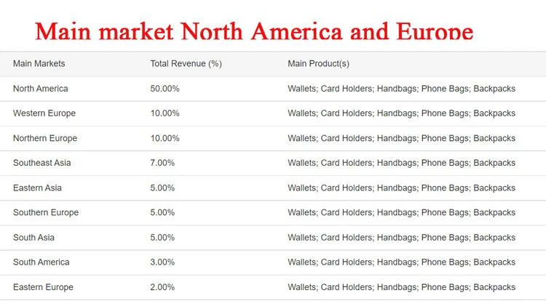Viewport: 546px width, 306px height.
Task: Click the Main Markets column header
Action: tap(39, 64)
